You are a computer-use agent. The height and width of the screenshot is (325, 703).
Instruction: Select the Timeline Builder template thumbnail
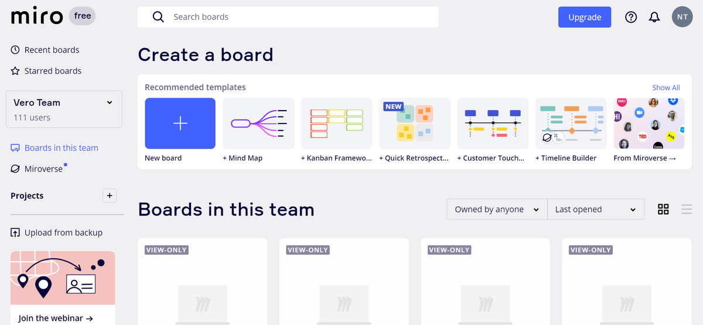point(571,123)
